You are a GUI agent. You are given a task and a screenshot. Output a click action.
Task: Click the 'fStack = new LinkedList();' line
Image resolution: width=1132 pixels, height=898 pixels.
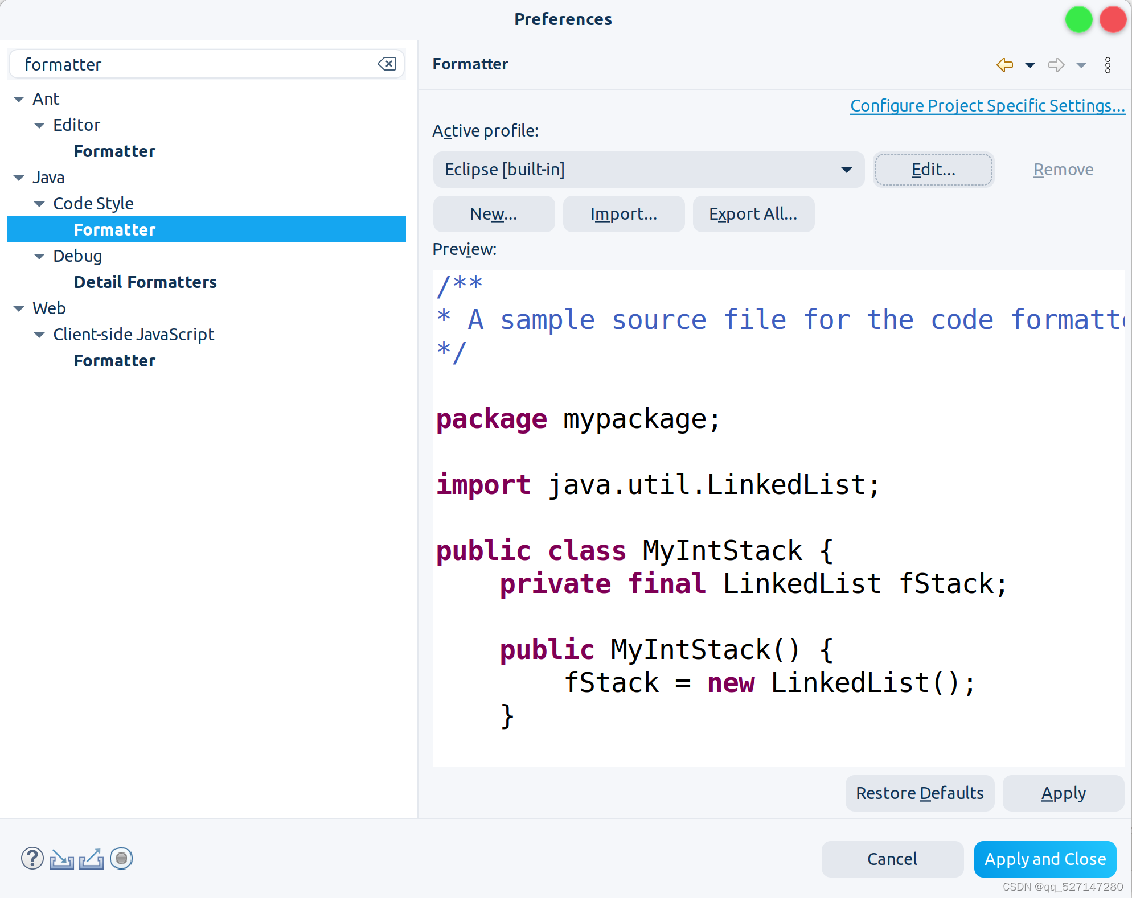769,683
